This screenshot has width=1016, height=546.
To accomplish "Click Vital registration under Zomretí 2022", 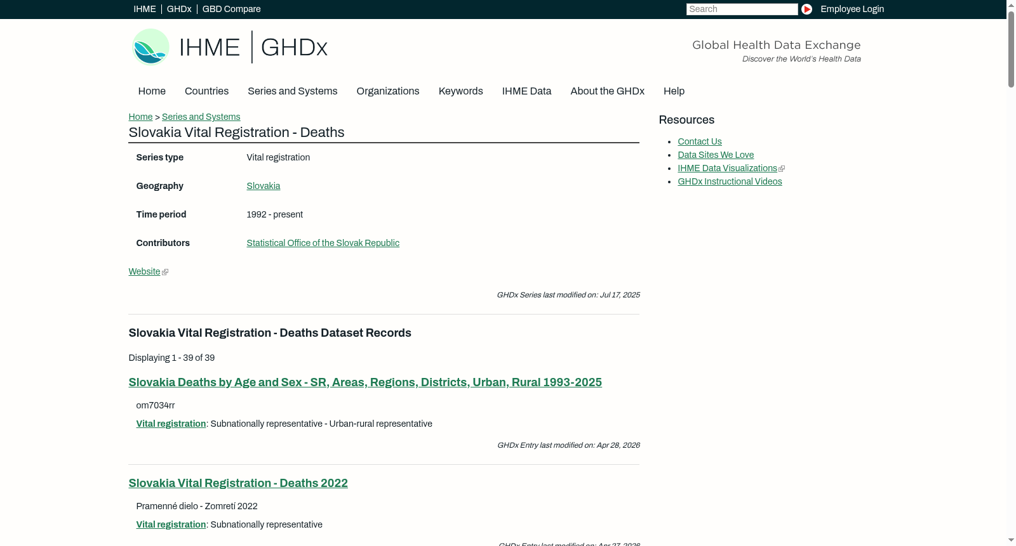I will click(x=171, y=524).
